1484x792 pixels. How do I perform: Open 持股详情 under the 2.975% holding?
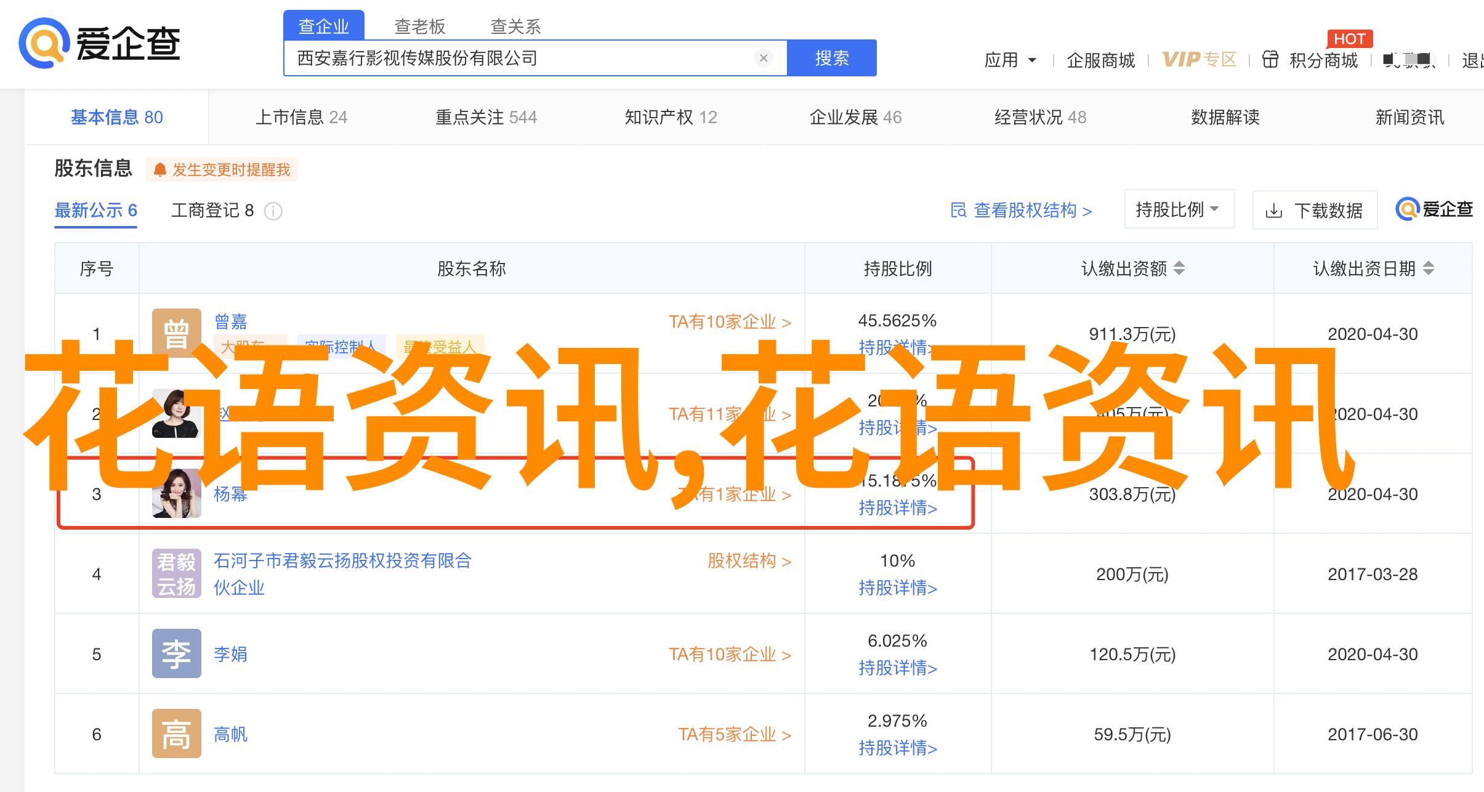pyautogui.click(x=898, y=748)
